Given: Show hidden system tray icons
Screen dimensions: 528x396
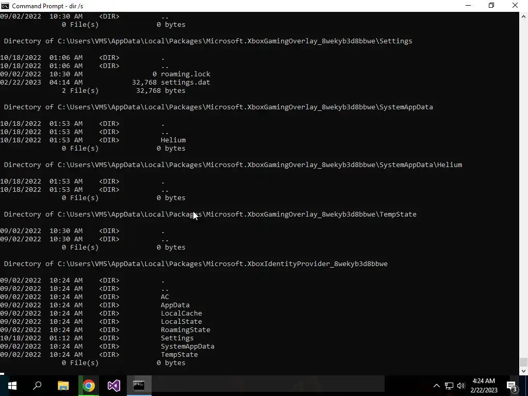Looking at the screenshot, I should click(x=436, y=386).
